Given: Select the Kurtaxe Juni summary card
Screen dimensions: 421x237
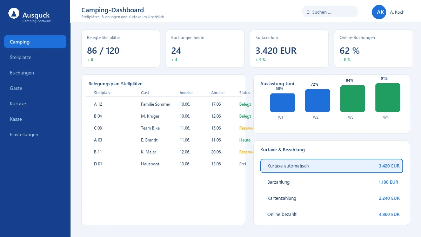Looking at the screenshot, I should 289,48.
